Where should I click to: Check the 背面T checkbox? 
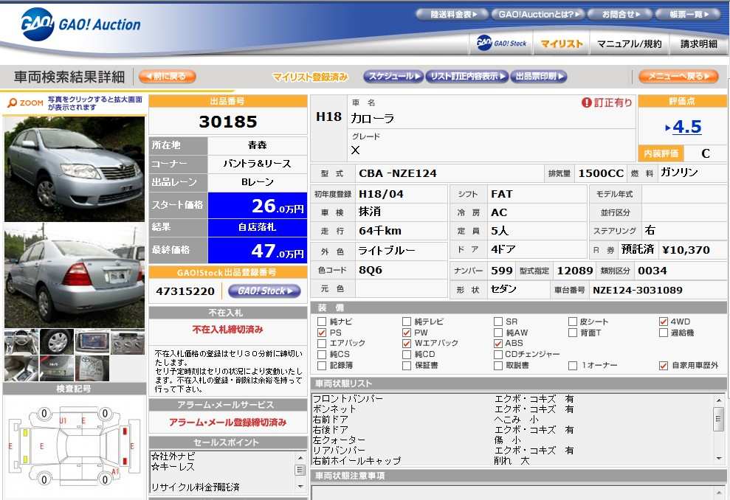(x=573, y=333)
